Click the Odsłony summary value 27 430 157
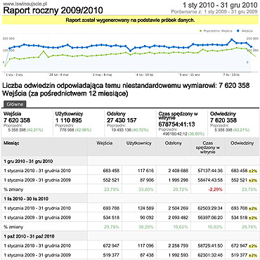Image resolution: width=260 pixels, height=260 pixels. click(x=122, y=120)
